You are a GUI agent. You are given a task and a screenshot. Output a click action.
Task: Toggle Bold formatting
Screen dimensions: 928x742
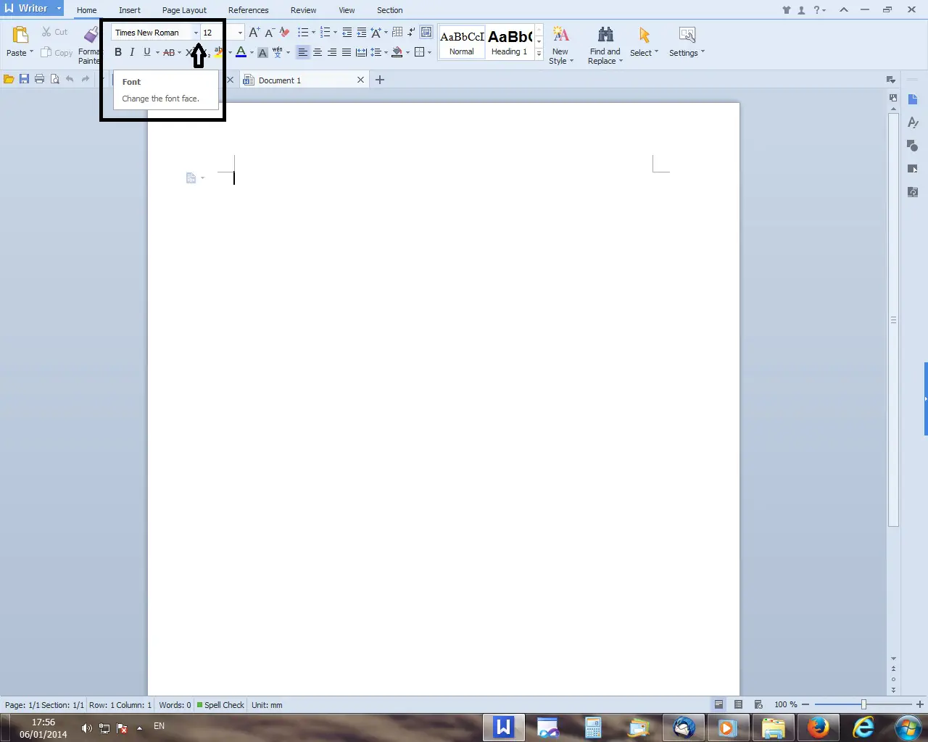coord(118,52)
